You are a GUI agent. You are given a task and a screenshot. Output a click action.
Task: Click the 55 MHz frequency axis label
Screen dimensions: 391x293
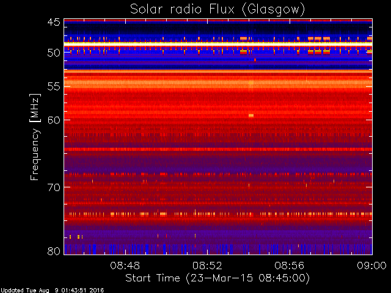(54, 87)
